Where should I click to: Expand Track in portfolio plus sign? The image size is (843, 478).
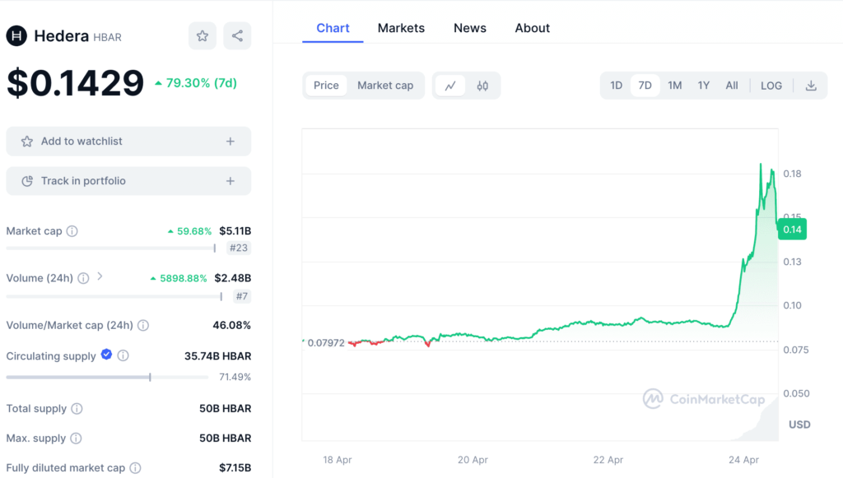point(231,181)
